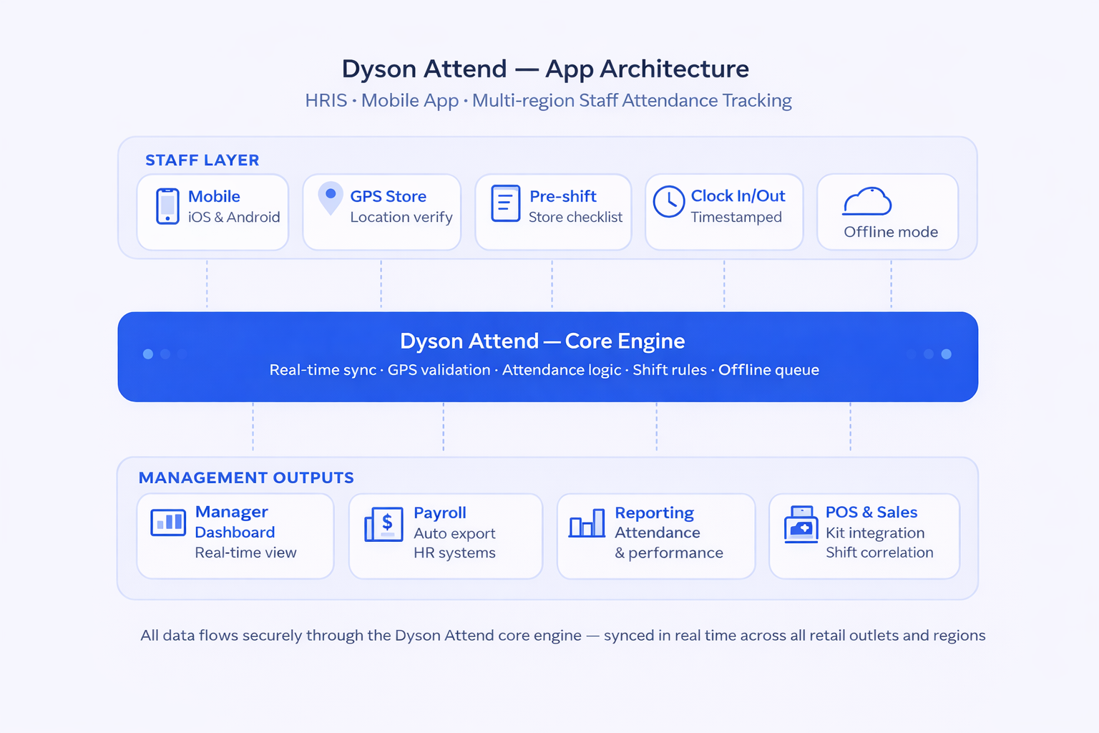
Task: Click the Pre-shift checklist document icon
Action: (x=505, y=203)
